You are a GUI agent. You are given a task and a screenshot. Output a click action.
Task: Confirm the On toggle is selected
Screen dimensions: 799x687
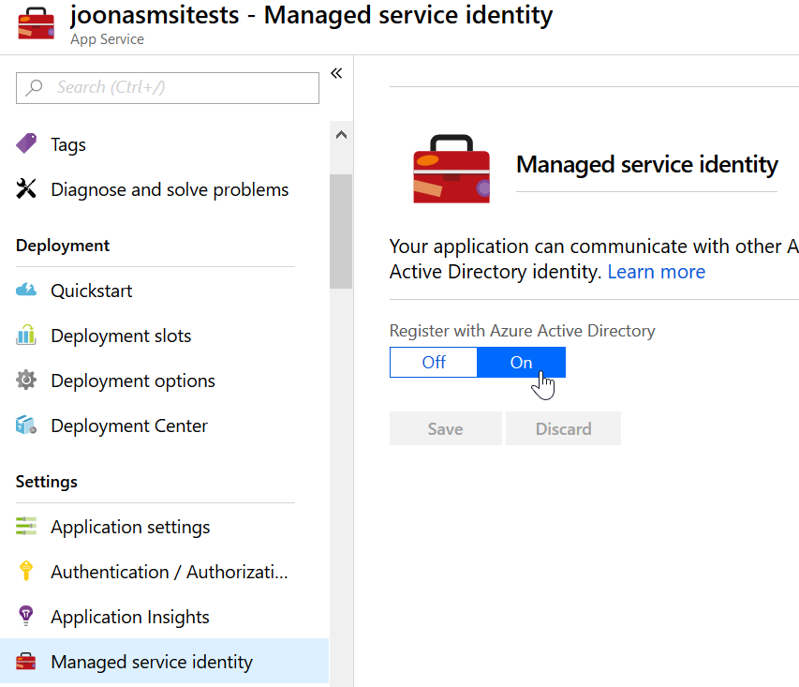point(521,362)
